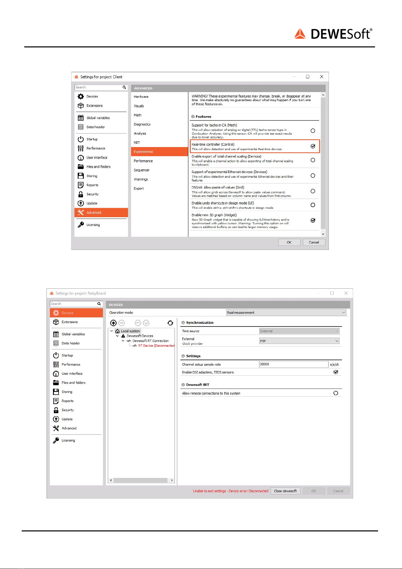Open Licensing key icon in Client settings window

tap(81, 225)
